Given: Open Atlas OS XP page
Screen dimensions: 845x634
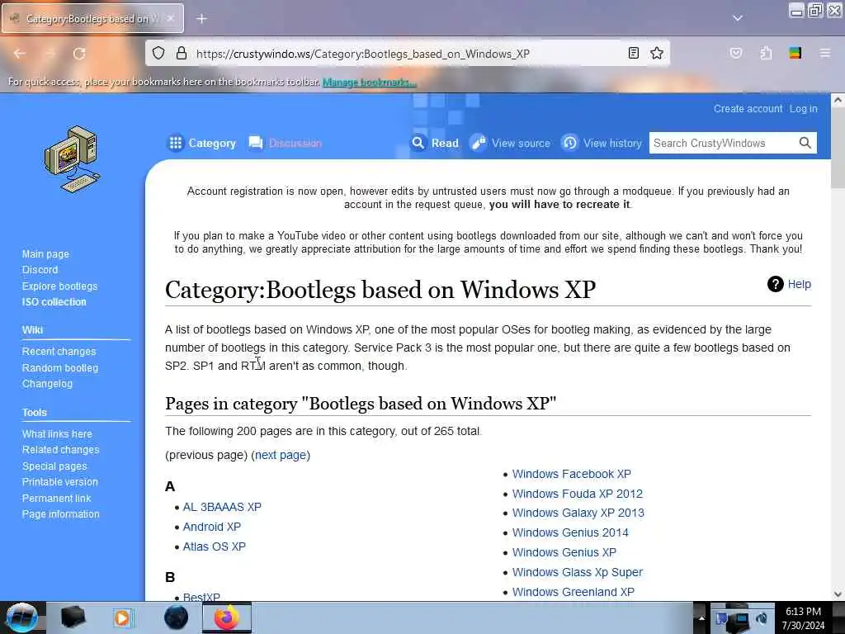Looking at the screenshot, I should [x=214, y=546].
